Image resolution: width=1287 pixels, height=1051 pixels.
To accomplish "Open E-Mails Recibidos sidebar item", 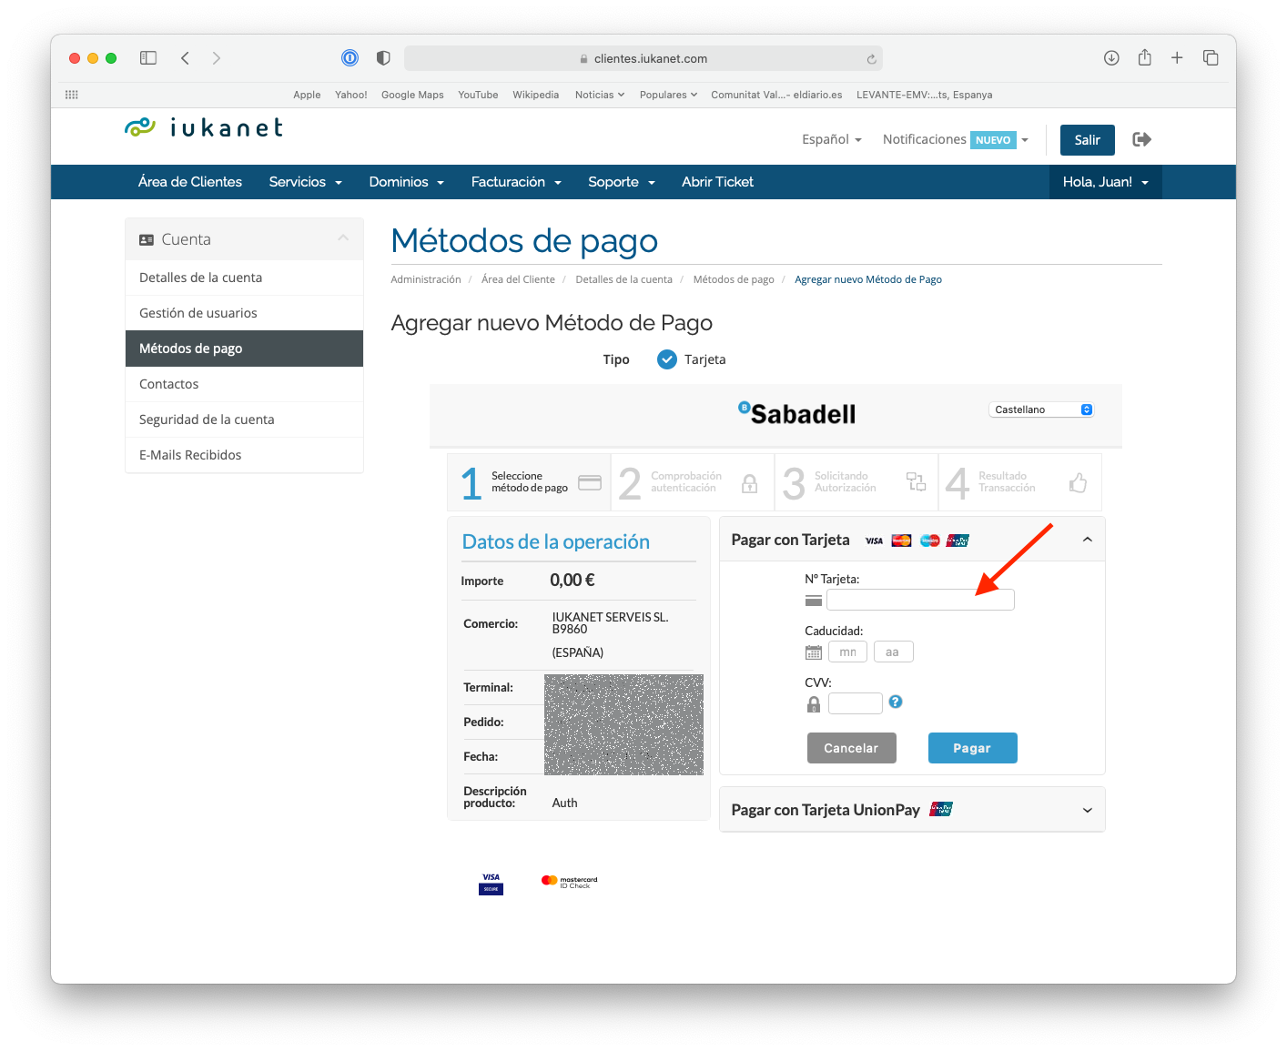I will [x=244, y=455].
